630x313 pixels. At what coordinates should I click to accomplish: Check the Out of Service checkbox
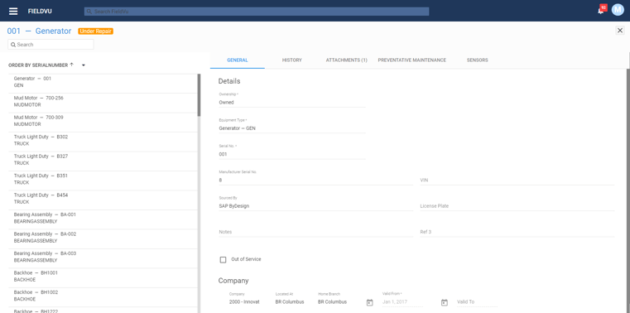[223, 259]
